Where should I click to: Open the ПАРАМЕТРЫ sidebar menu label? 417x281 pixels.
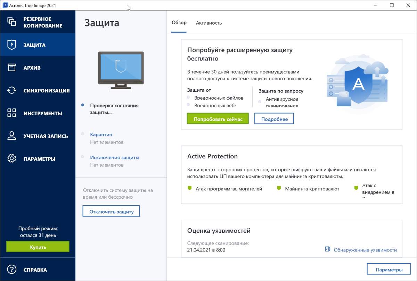pos(39,159)
